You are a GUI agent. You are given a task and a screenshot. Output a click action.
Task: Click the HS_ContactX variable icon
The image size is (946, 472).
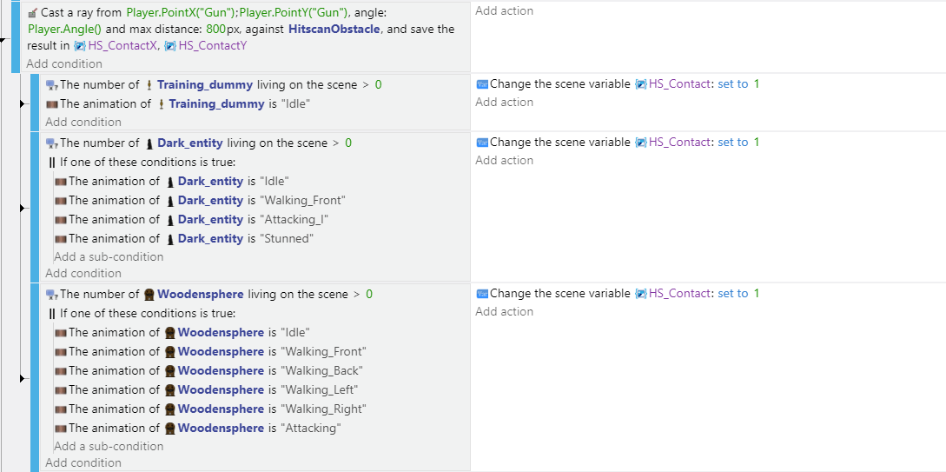point(79,46)
